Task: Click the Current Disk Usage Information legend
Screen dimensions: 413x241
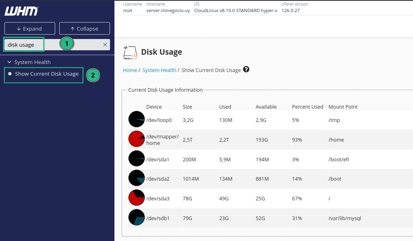Action: 166,90
